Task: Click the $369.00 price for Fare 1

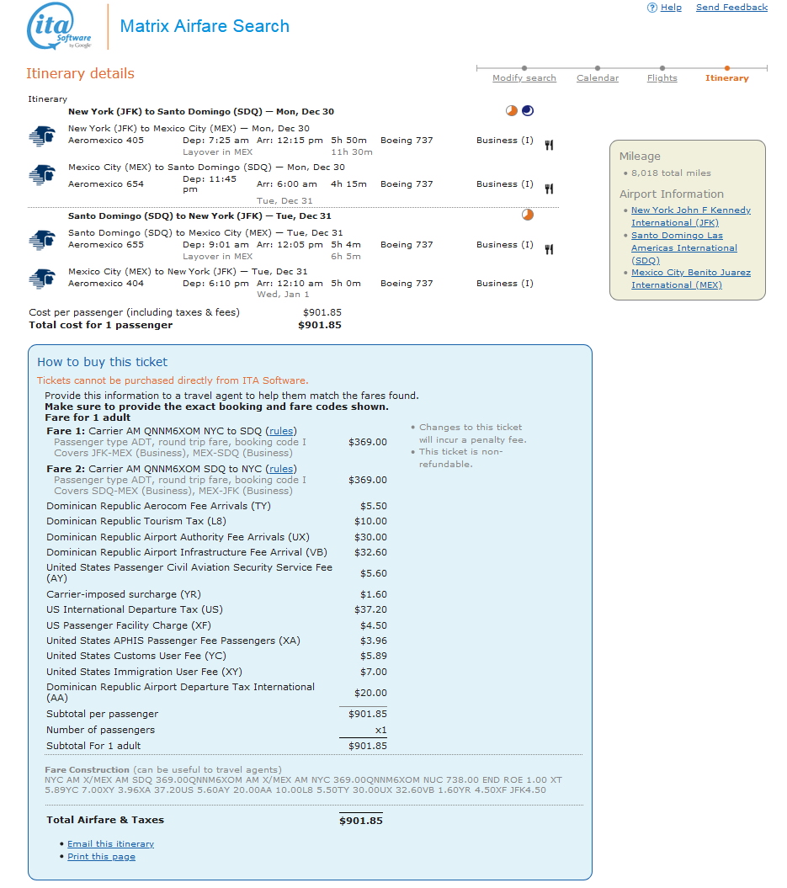Action: (x=368, y=442)
